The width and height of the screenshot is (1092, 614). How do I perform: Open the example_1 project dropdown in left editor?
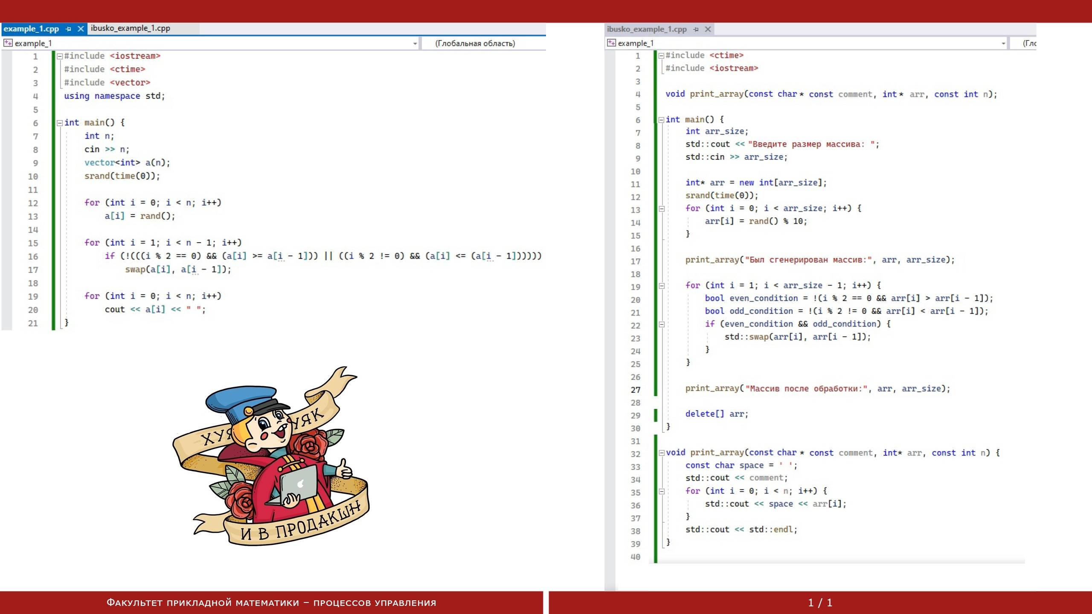(415, 43)
